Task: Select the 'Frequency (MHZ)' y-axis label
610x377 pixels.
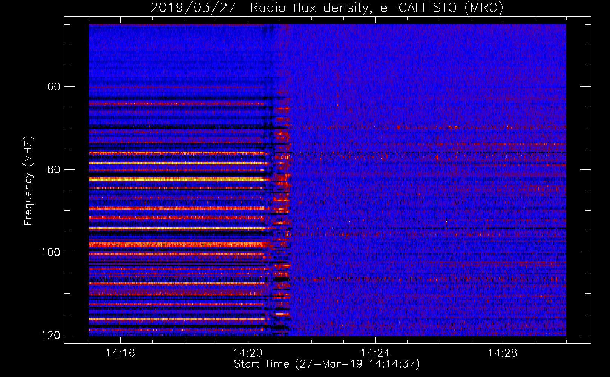Action: point(28,181)
